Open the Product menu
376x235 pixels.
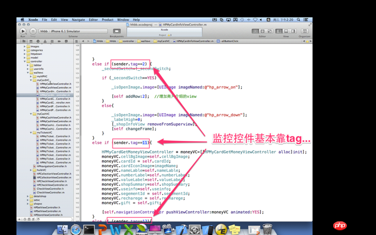[108, 20]
